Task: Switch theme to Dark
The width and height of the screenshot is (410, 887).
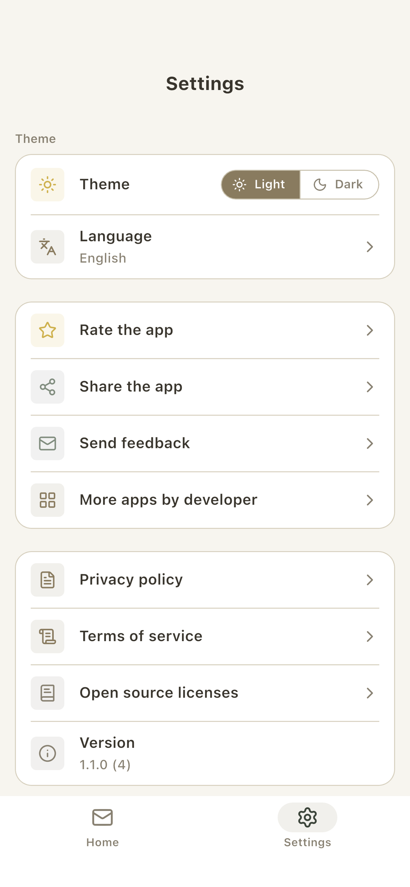Action: pyautogui.click(x=339, y=185)
